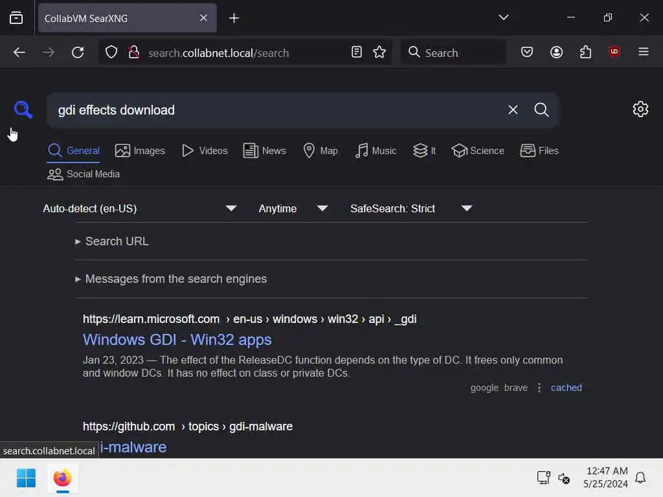Open Pocket save icon
Image resolution: width=663 pixels, height=497 pixels.
coord(527,52)
